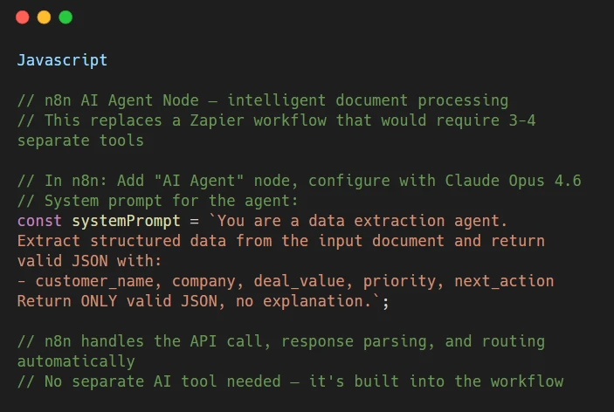Image resolution: width=614 pixels, height=412 pixels.
Task: Click the Javascript language label
Action: click(x=62, y=60)
